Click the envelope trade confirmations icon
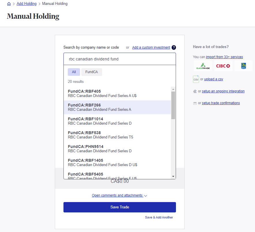The image size is (255, 232). 195,103
